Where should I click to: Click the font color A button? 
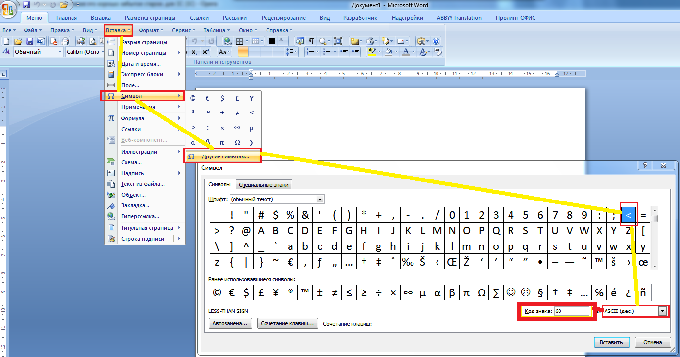pyautogui.click(x=406, y=51)
